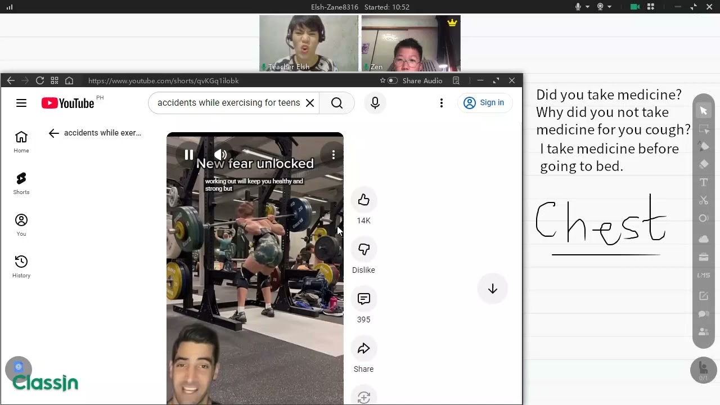Open the 395 comments panel

coord(364,299)
